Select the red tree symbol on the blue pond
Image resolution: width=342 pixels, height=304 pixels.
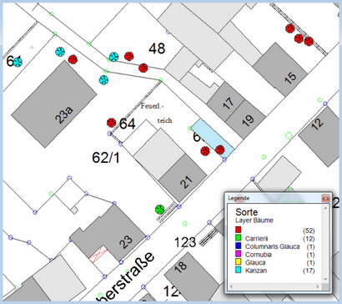[220, 149]
